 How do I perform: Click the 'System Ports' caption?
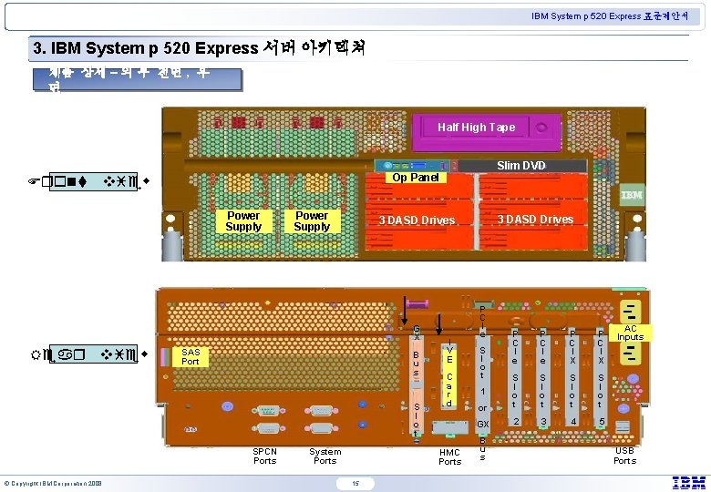[x=325, y=456]
